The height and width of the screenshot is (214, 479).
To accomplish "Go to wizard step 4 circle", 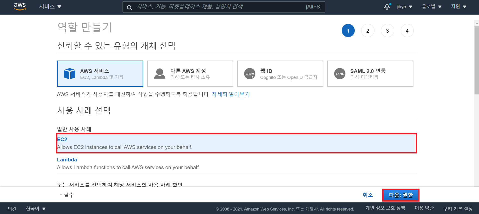I will click(407, 31).
